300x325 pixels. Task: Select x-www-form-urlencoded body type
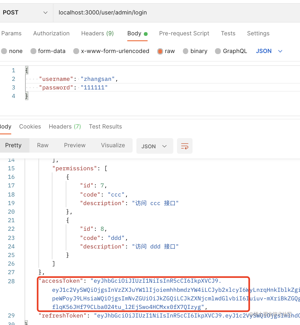(x=76, y=51)
